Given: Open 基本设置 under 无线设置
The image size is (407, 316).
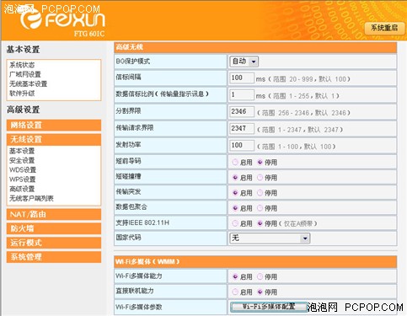Looking at the screenshot, I should pos(22,151).
